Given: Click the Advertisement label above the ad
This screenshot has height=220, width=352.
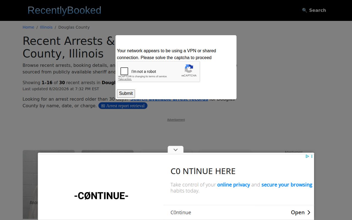Looking at the screenshot, I should pos(176,120).
